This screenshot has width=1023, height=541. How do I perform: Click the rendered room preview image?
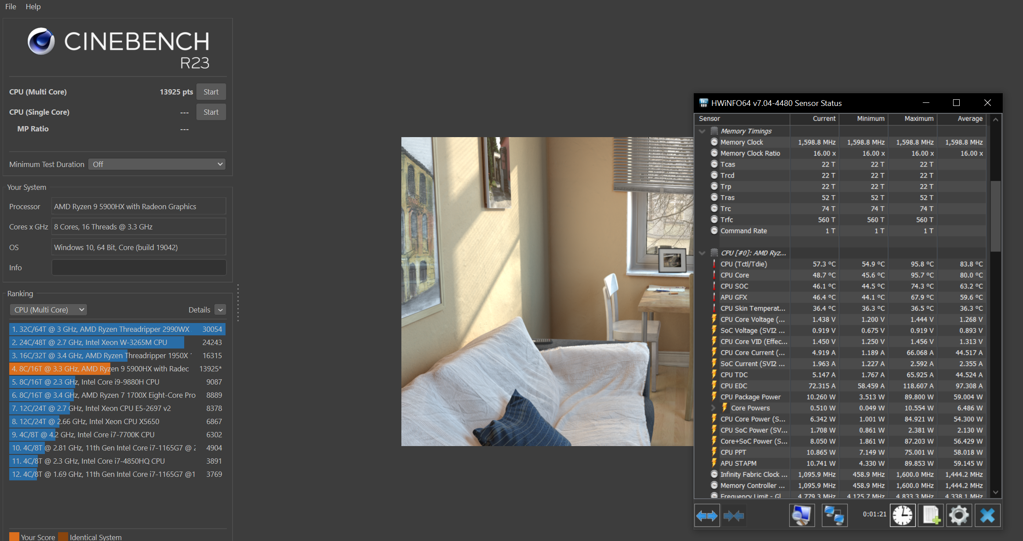coord(547,291)
